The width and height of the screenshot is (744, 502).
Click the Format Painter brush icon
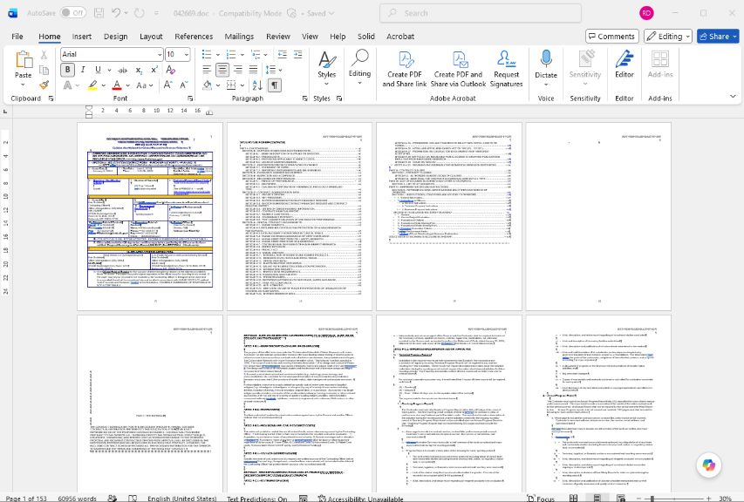(x=44, y=85)
